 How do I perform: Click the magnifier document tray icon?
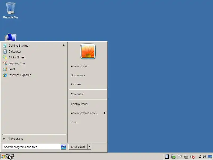pos(167,157)
